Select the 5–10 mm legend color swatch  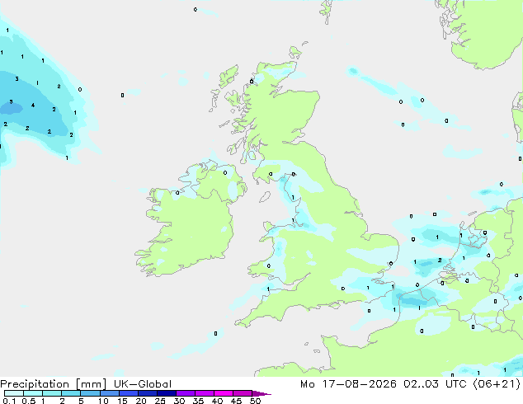(x=90, y=393)
